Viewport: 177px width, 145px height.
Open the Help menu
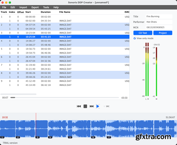(56, 7)
